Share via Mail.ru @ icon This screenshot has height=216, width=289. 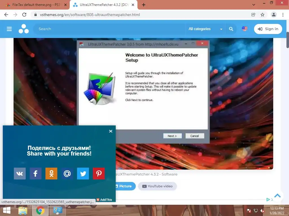point(67,173)
